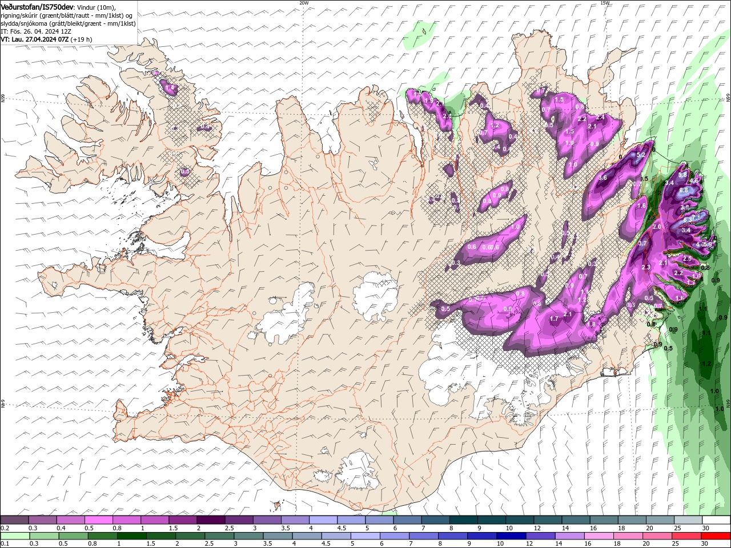This screenshot has height=548, width=731.
Task: Click the '0.1' label on the lower scale
Action: [5, 544]
